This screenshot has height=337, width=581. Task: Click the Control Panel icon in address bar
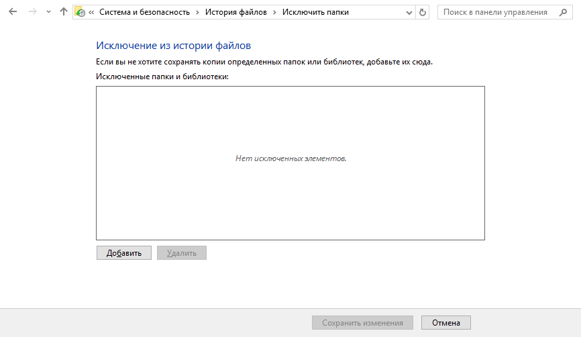click(x=80, y=12)
